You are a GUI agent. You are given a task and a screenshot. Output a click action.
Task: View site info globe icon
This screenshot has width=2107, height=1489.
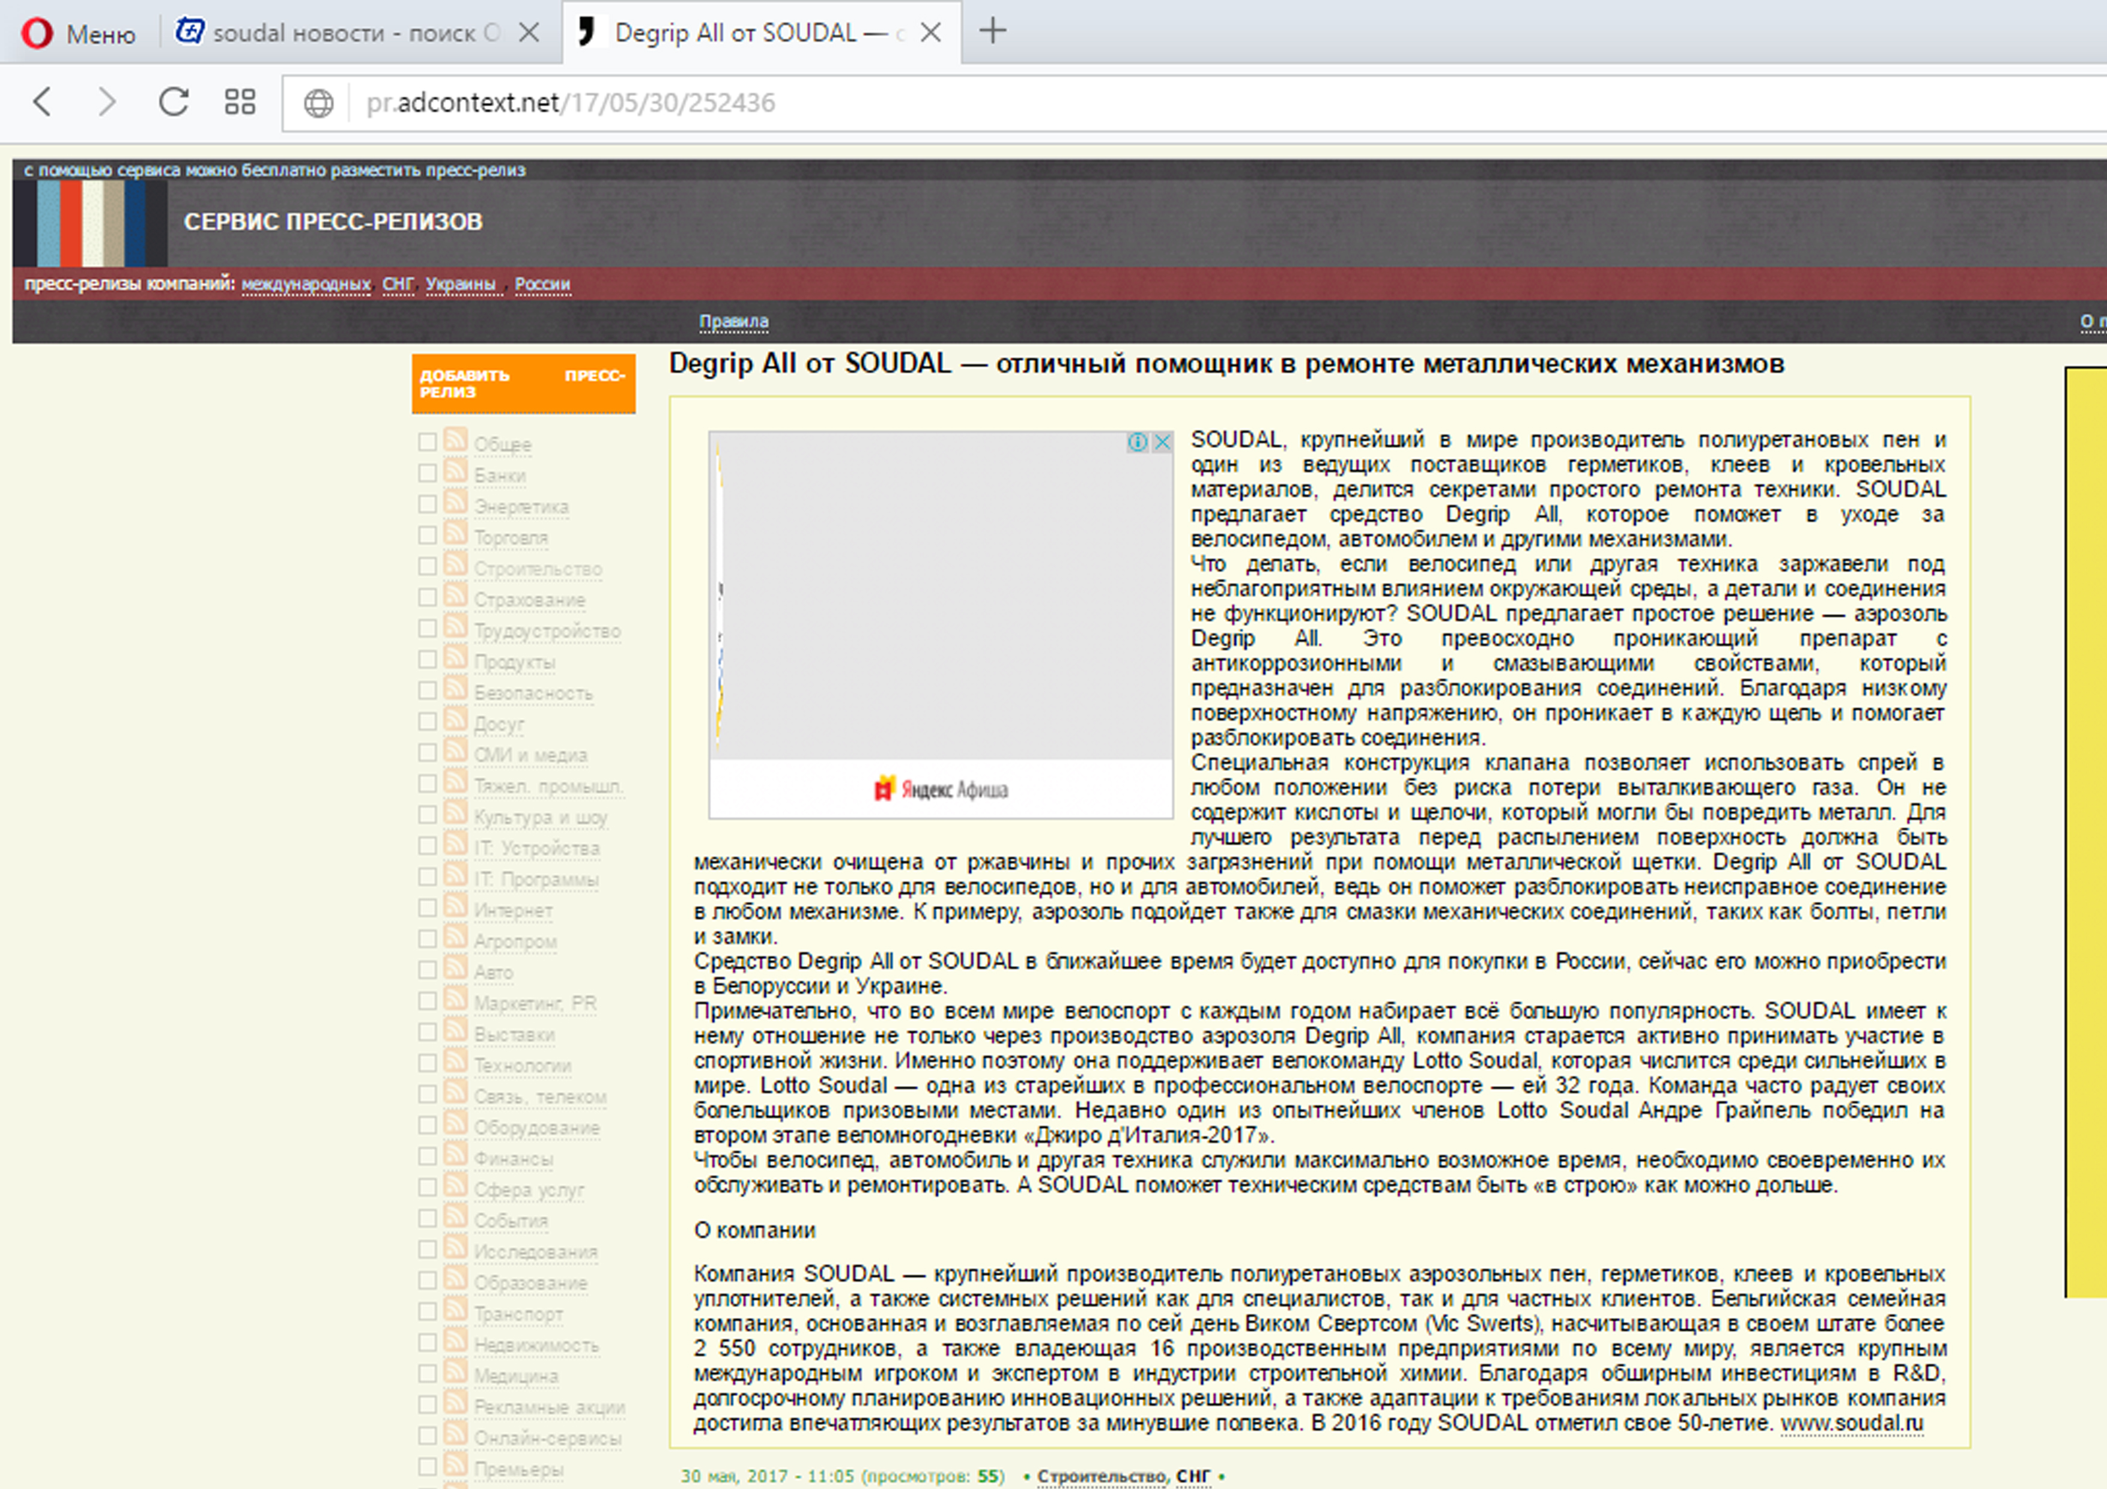coord(318,103)
